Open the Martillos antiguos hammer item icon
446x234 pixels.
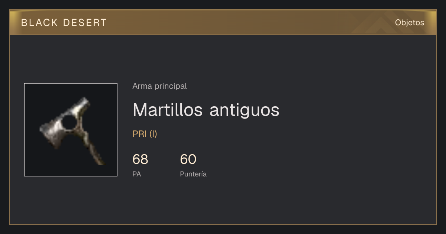coord(71,130)
